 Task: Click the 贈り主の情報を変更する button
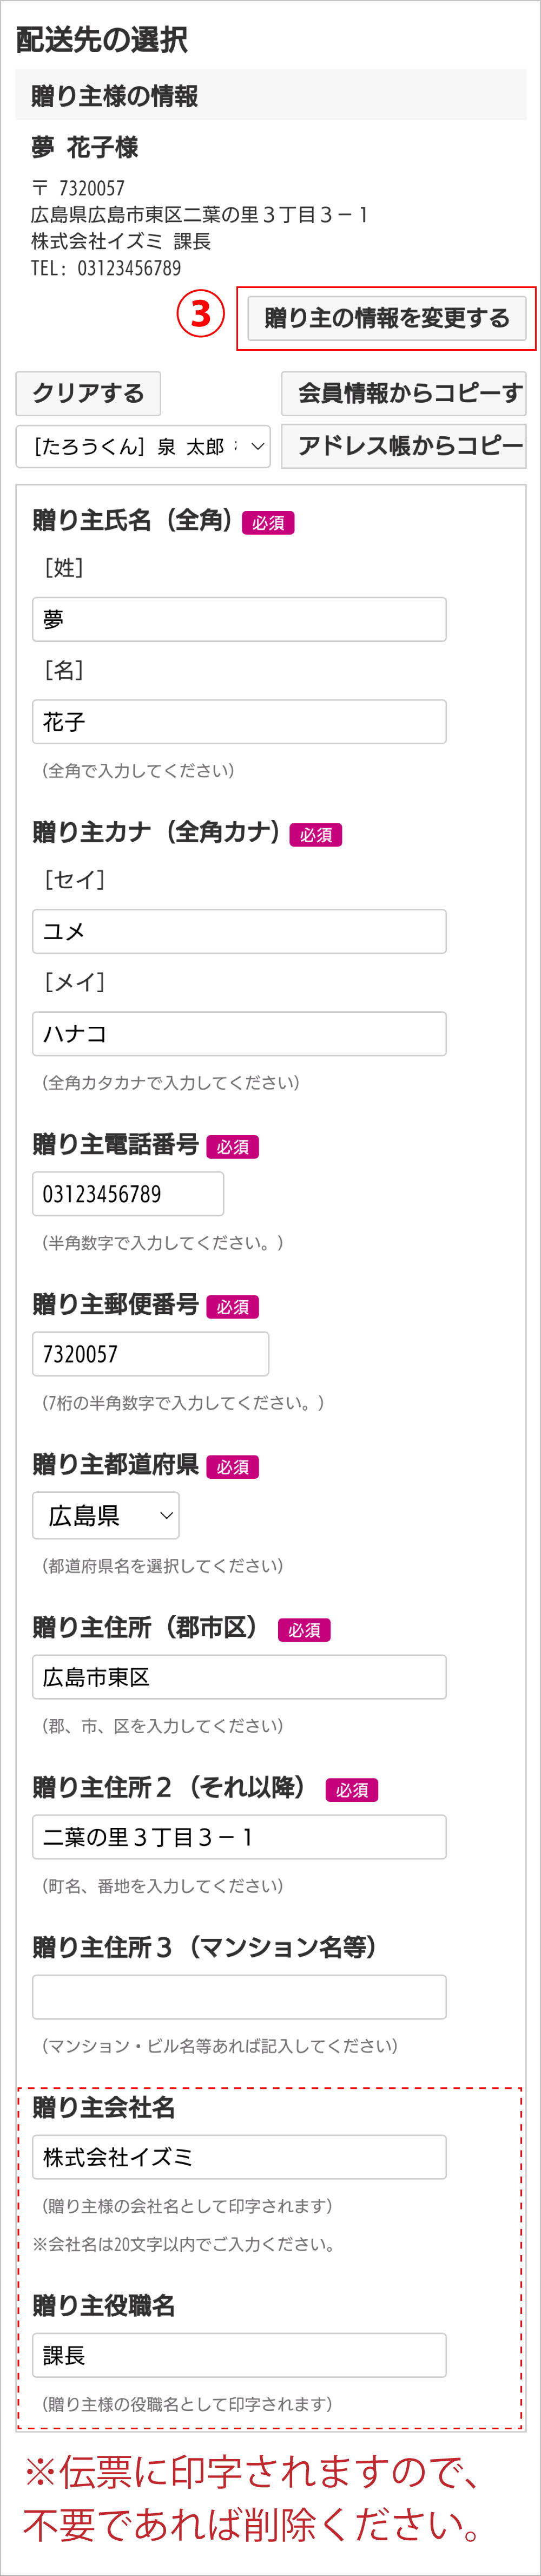tap(386, 318)
